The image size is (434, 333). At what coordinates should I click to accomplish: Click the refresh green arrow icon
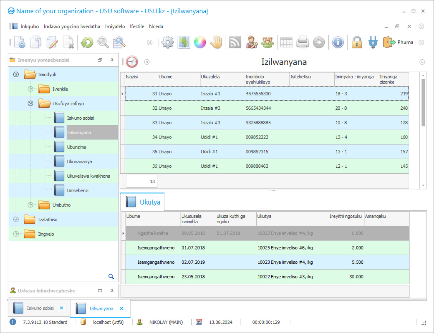pos(87,42)
